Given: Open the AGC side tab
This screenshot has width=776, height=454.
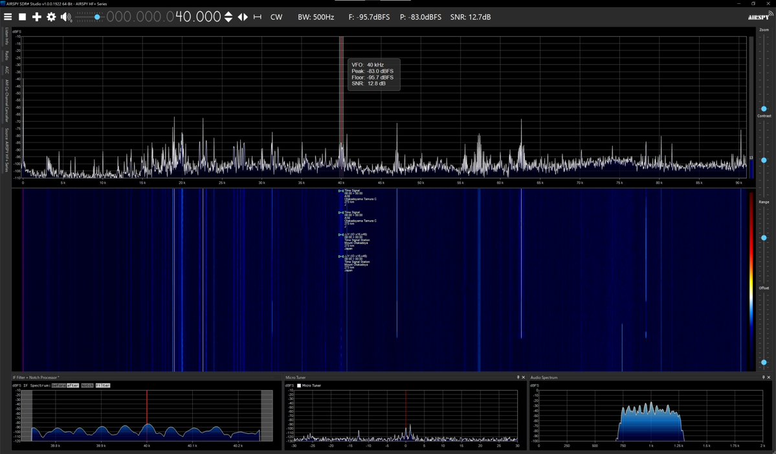Looking at the screenshot, I should tap(6, 70).
